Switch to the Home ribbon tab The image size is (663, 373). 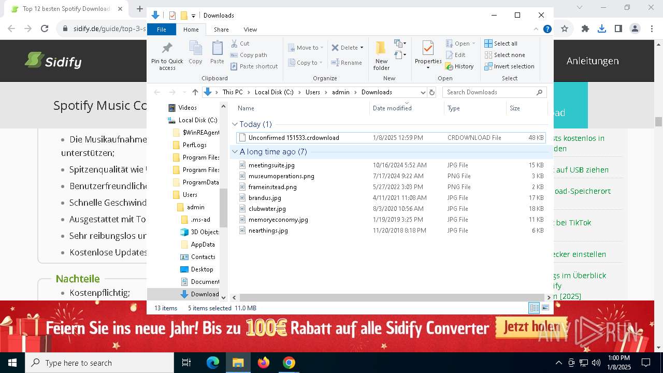coord(191,30)
